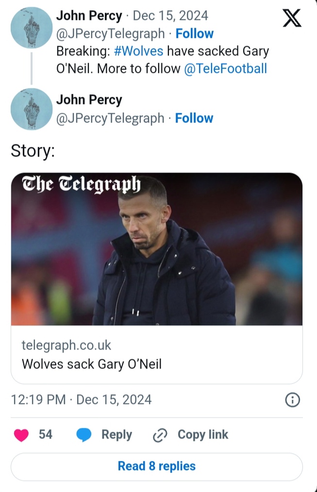Click the pink heart like icon
Viewport: 317px width, 492px height.
21,435
